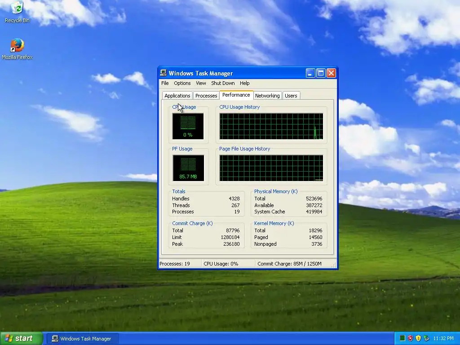Click the System Cache value 419984
The image size is (460, 345).
[314, 212]
